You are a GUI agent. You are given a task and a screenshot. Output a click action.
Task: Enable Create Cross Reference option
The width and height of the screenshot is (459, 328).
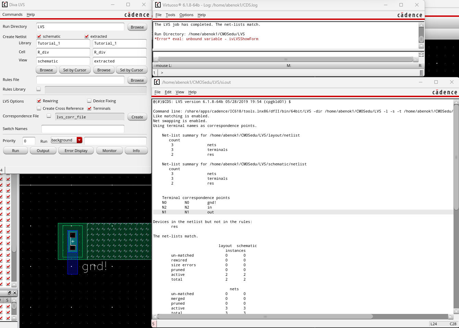point(39,108)
